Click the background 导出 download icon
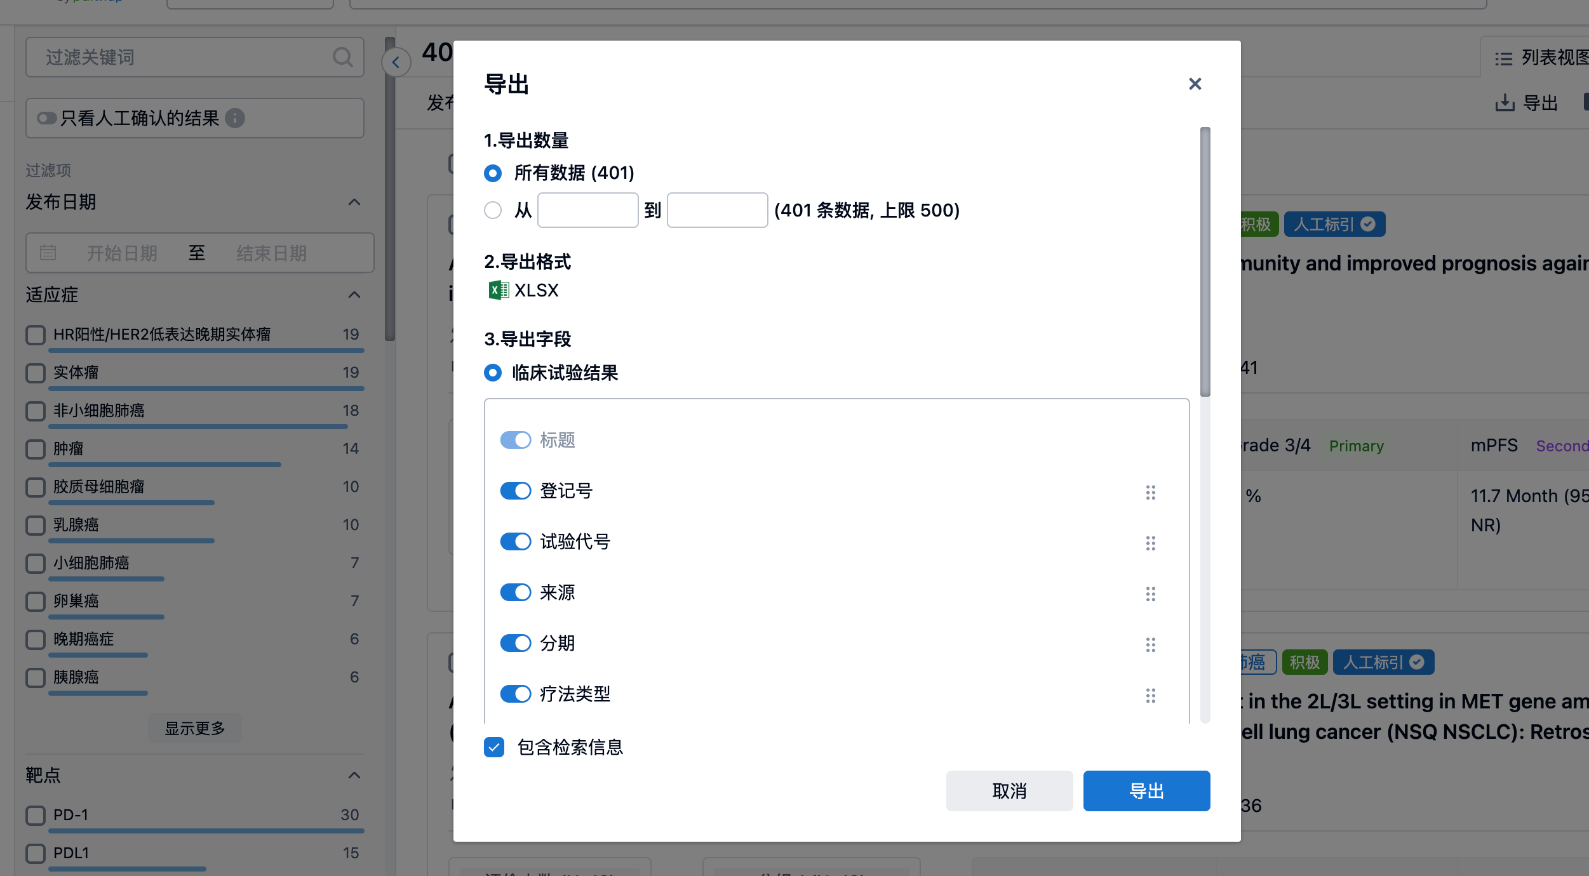 1505,103
